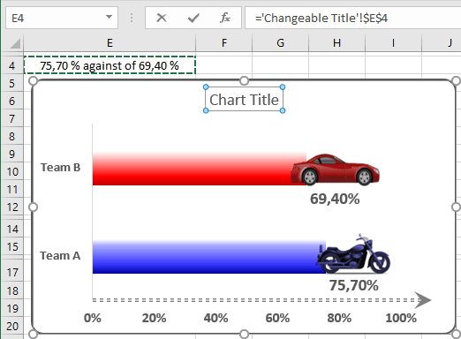Click the chart's bottom-middle resize handle
The height and width of the screenshot is (339, 461).
click(244, 334)
